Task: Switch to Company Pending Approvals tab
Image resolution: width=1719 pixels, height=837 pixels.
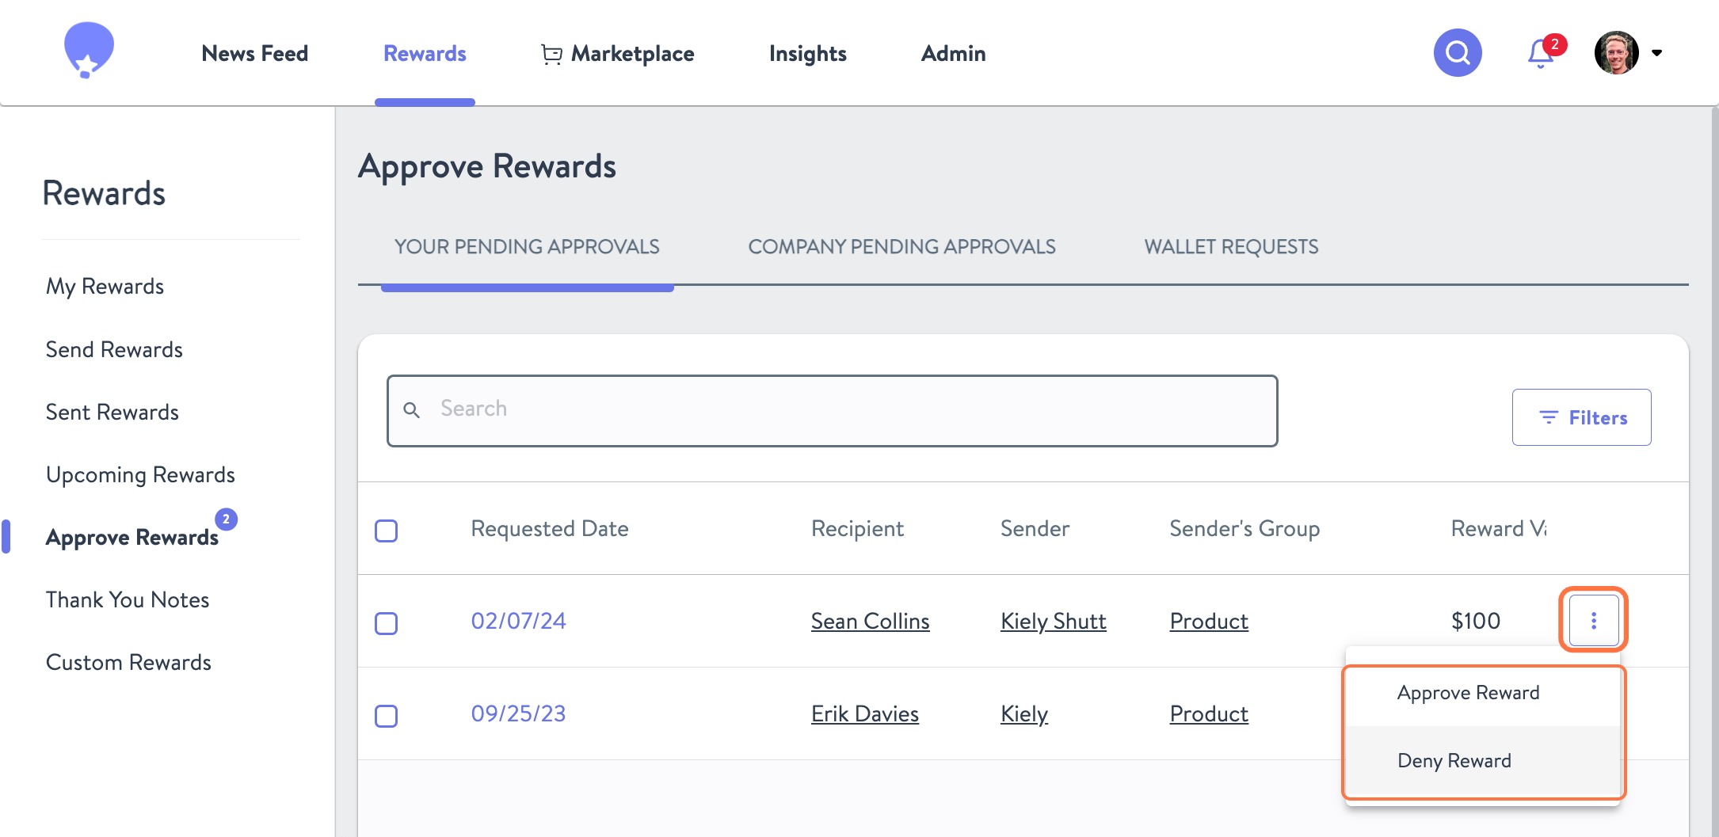Action: [901, 246]
